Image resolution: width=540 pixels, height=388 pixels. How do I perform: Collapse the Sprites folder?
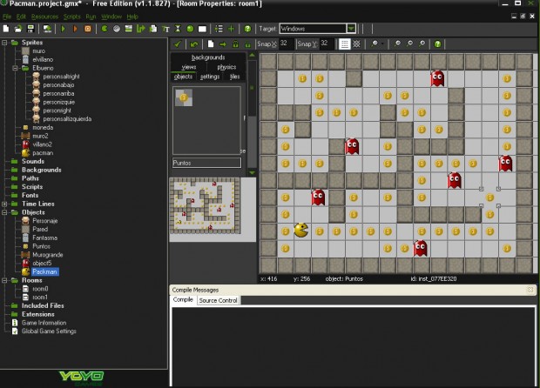tap(4, 43)
